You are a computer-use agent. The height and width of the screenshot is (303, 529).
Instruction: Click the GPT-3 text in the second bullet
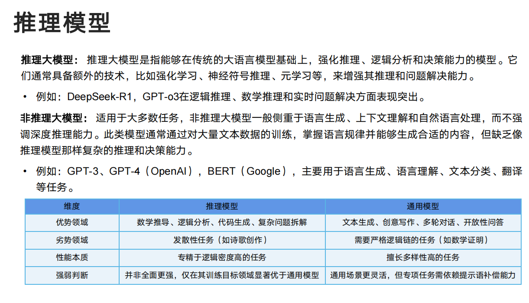click(83, 172)
